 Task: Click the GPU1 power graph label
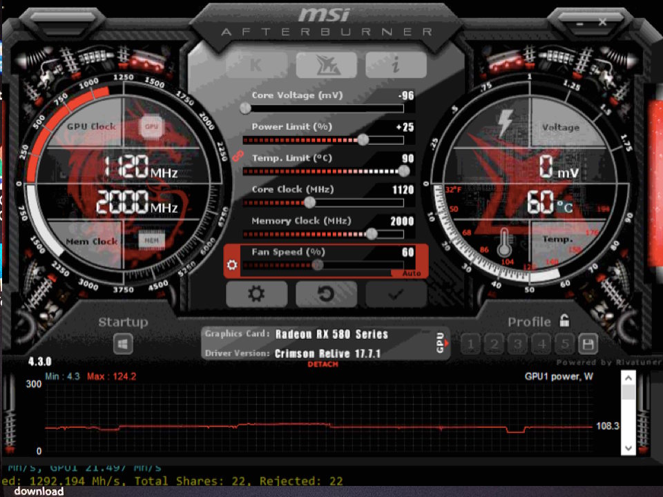click(559, 377)
